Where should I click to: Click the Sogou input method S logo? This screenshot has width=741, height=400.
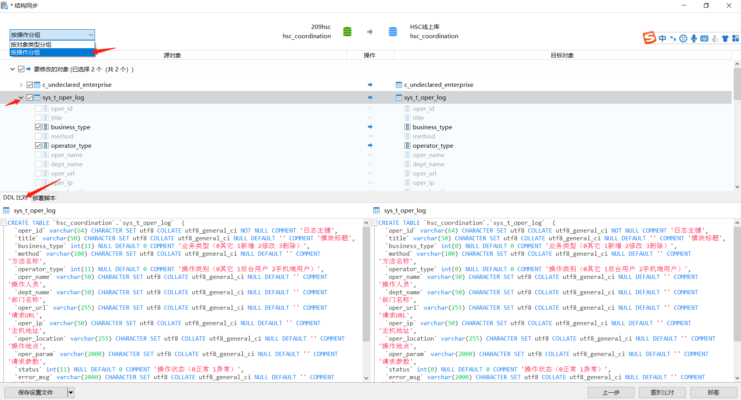point(649,38)
